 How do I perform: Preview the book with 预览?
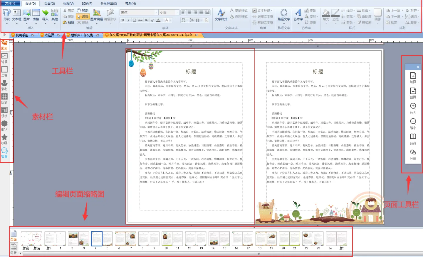413,139
